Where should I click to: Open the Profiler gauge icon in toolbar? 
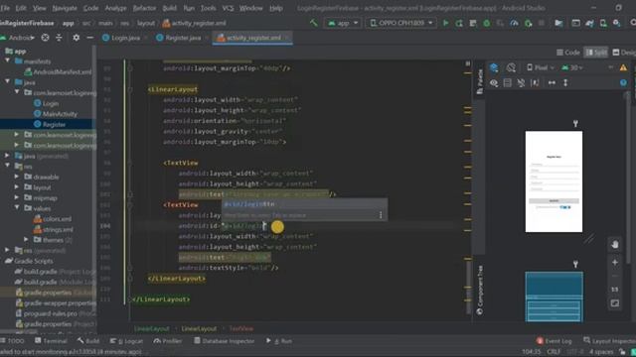tap(514, 23)
